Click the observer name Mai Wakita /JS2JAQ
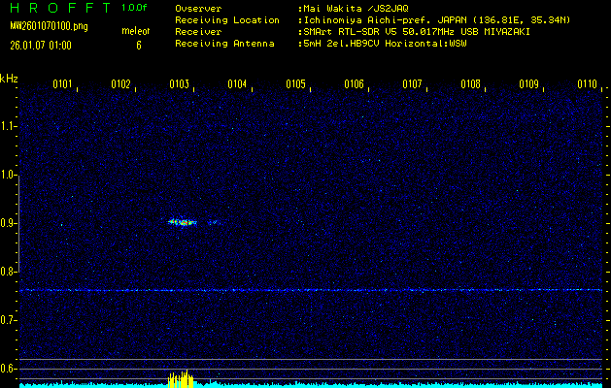This screenshot has width=611, height=388. click(x=354, y=8)
